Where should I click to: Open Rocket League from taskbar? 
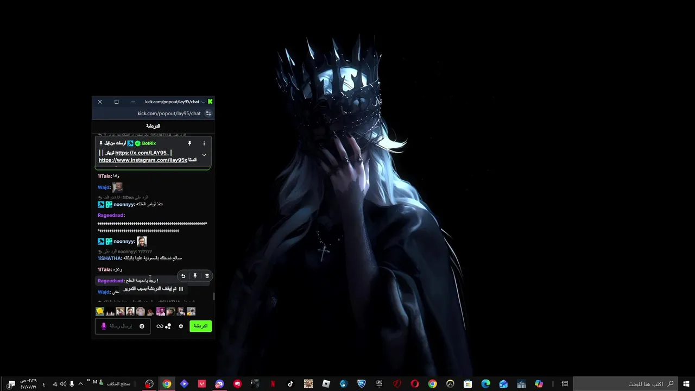pos(362,384)
